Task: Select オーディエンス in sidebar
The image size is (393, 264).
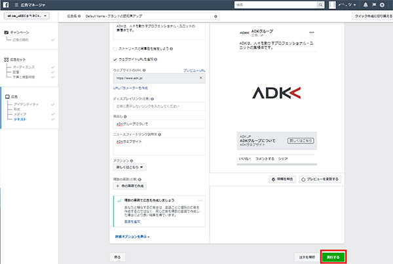Action: coord(24,67)
